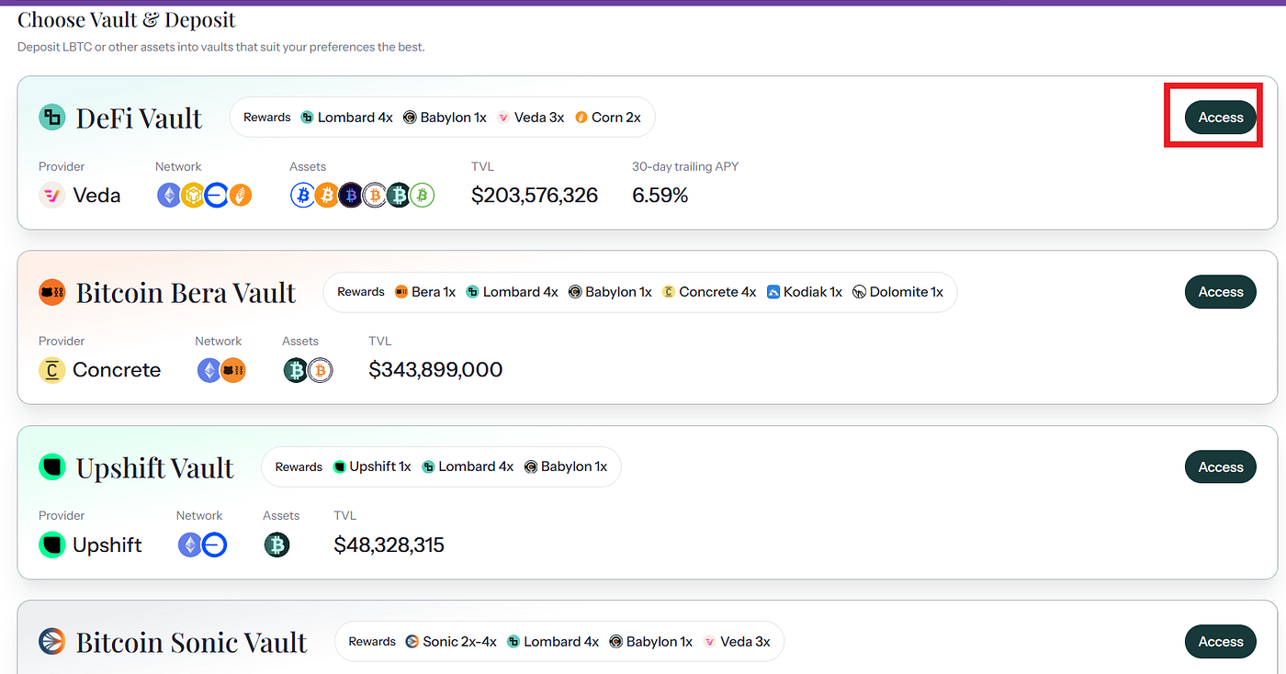Click teal LBTC asset icon in Bera Vault

[x=296, y=370]
